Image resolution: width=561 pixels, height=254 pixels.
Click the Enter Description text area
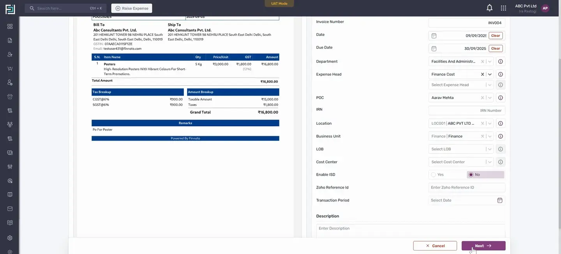(x=411, y=231)
